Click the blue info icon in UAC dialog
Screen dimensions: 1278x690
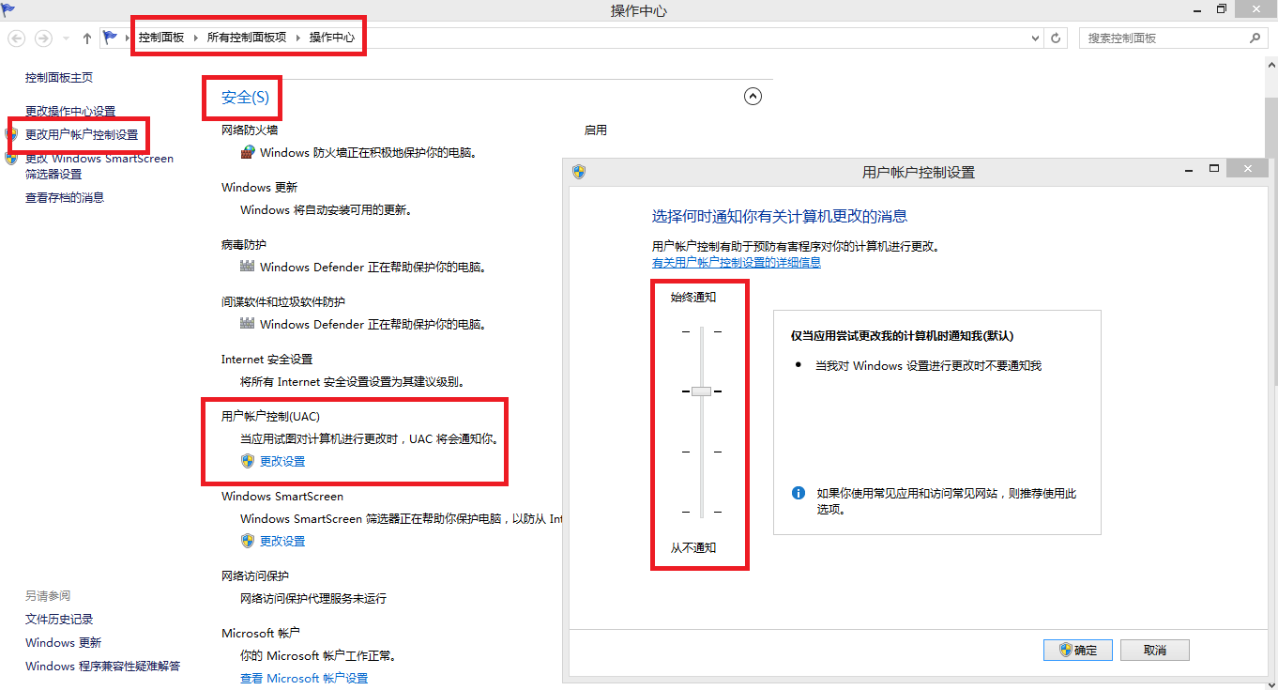(x=799, y=493)
